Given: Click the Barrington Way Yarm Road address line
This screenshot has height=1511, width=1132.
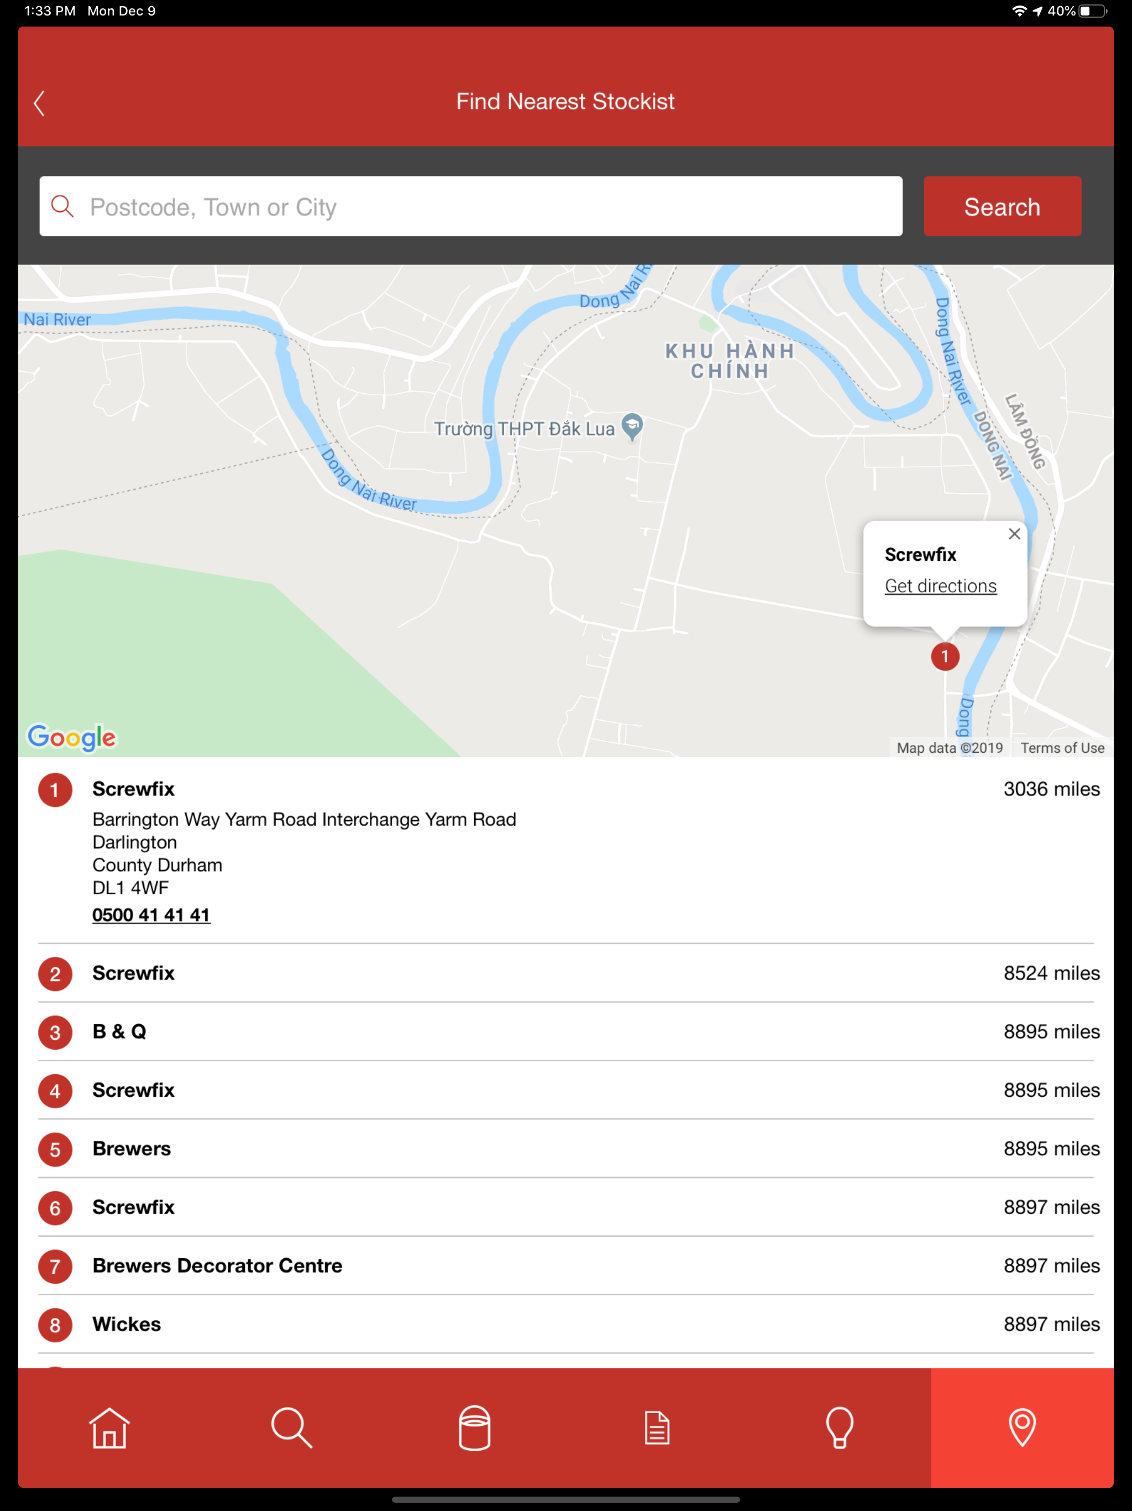Looking at the screenshot, I should (304, 819).
